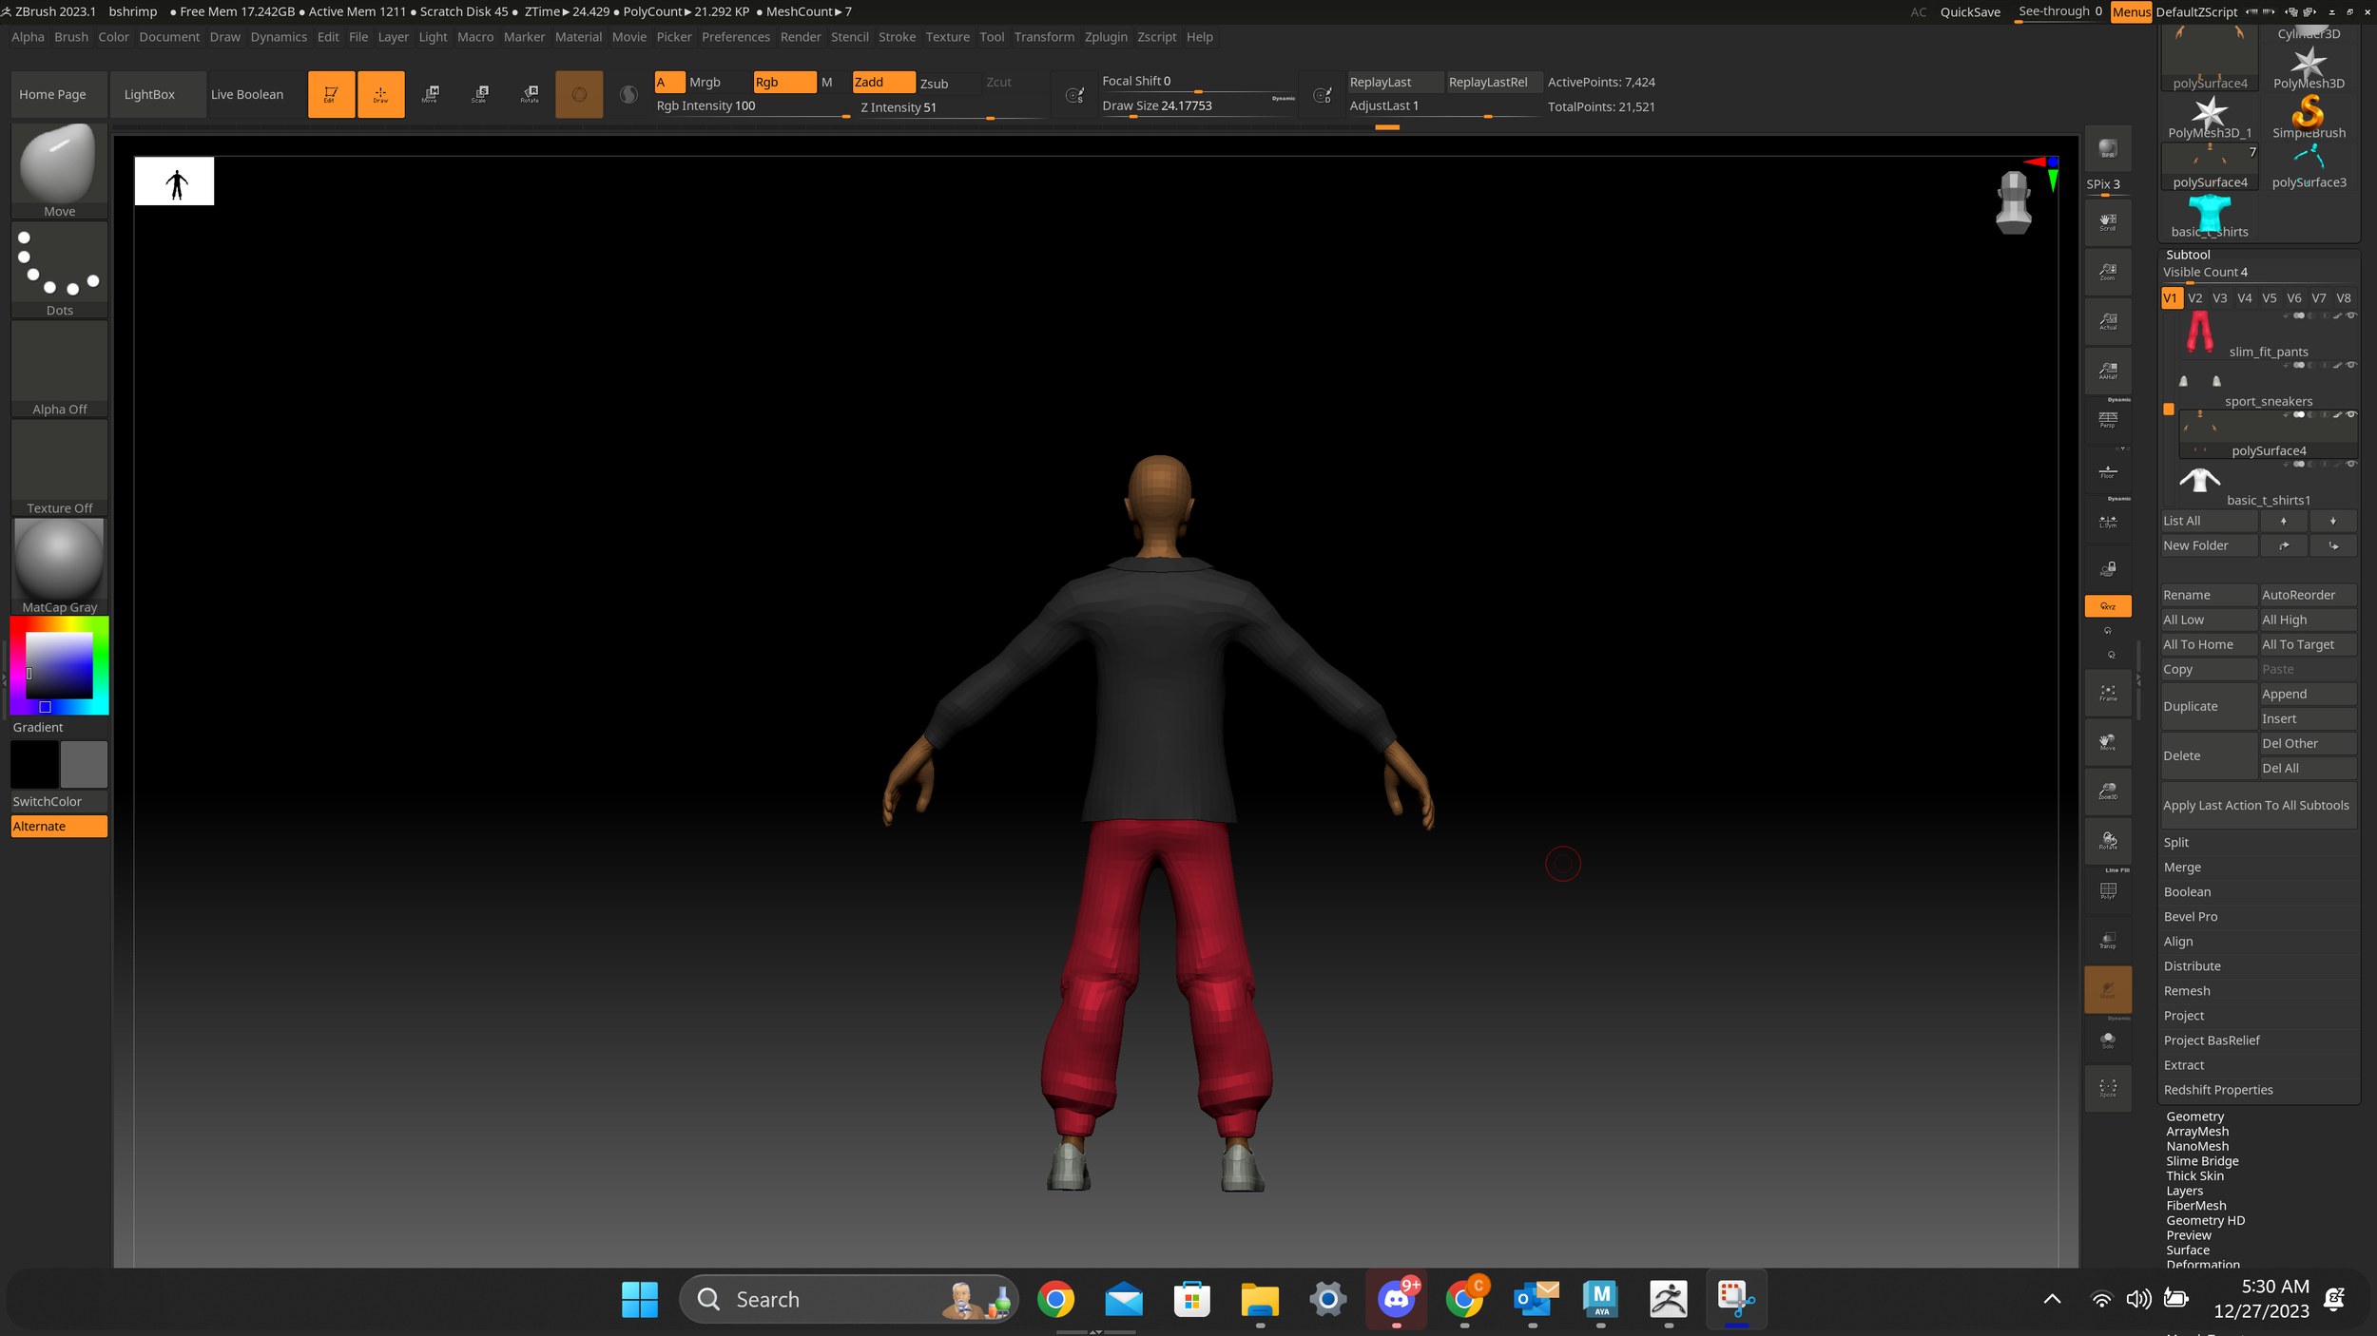The height and width of the screenshot is (1336, 2377).
Task: Click the Zoom document icon
Action: [x=2107, y=273]
